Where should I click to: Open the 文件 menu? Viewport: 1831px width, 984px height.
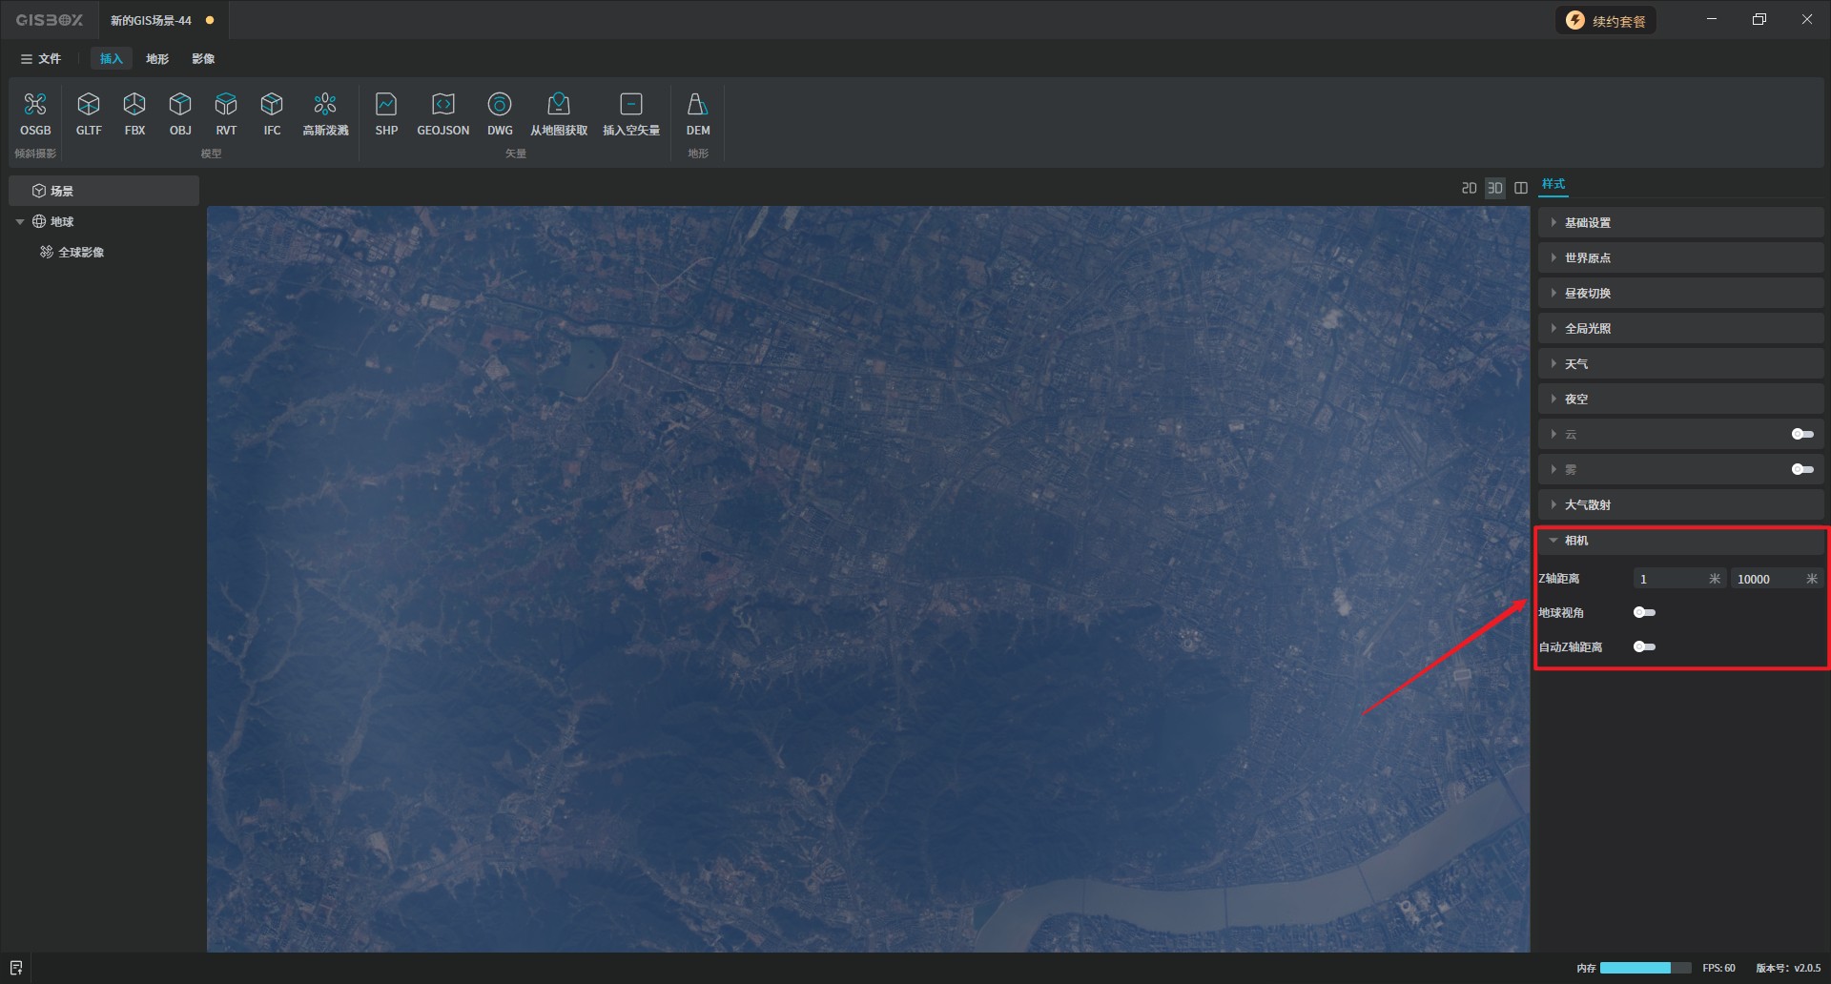[x=41, y=58]
